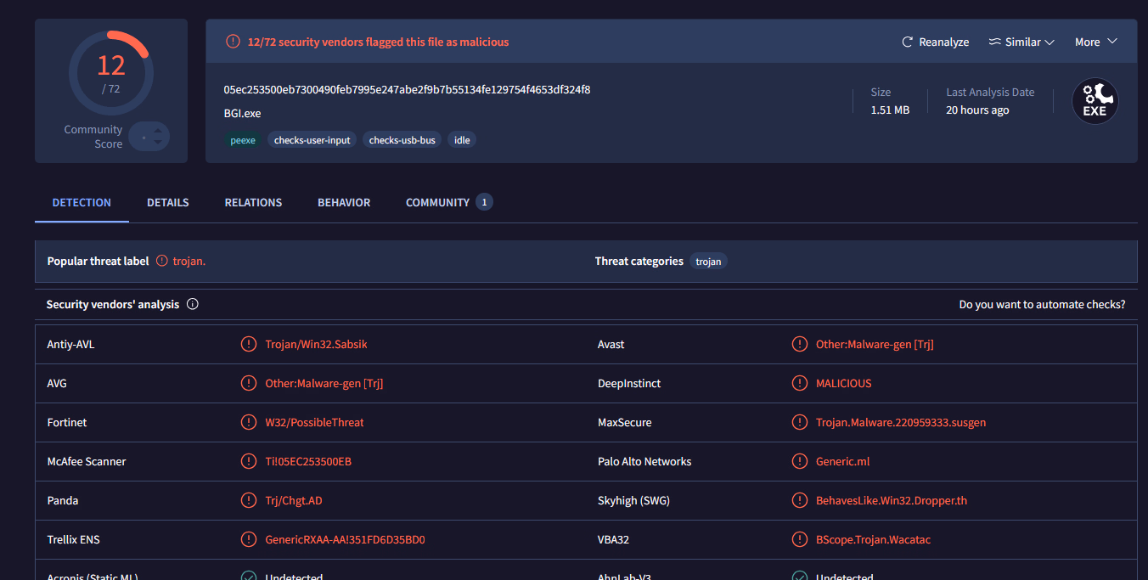Expand the More menu
Screen dimensions: 1148x580
click(x=1095, y=42)
